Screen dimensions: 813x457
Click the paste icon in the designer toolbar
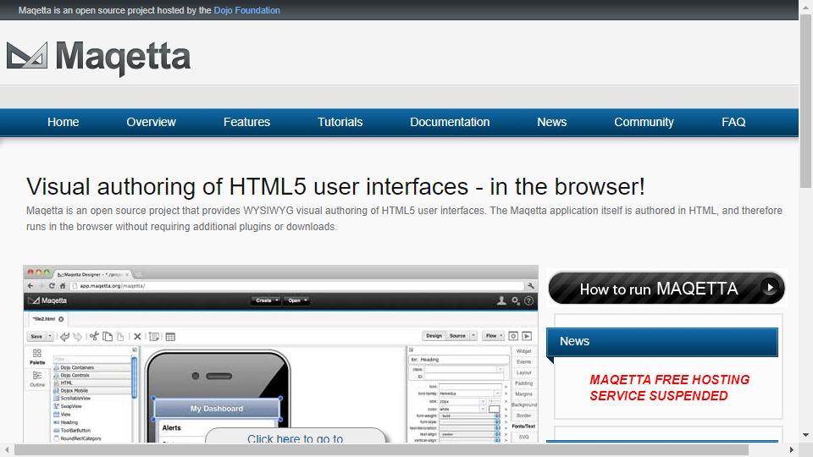(119, 336)
